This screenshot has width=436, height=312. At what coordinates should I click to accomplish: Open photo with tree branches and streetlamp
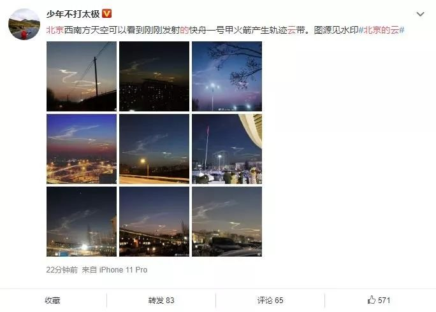coord(227,76)
